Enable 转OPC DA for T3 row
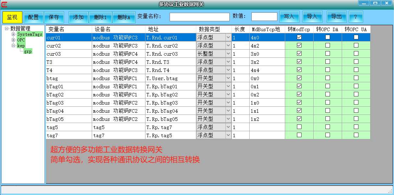This screenshot has width=394, height=195. [x=328, y=62]
